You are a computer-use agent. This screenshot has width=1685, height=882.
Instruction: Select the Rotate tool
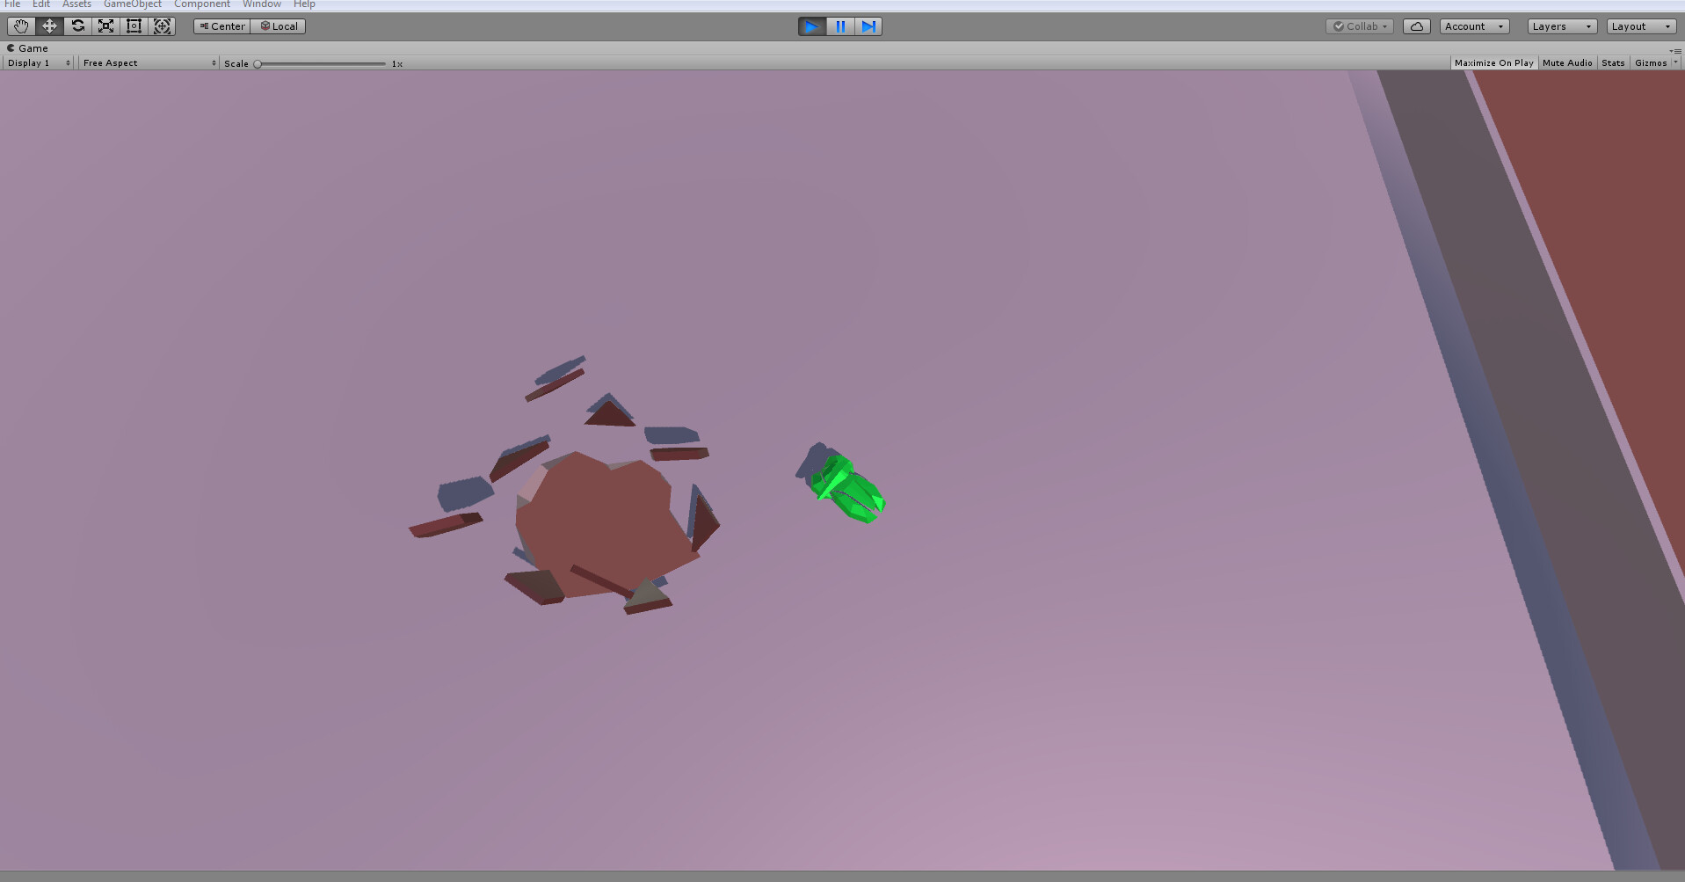tap(77, 26)
